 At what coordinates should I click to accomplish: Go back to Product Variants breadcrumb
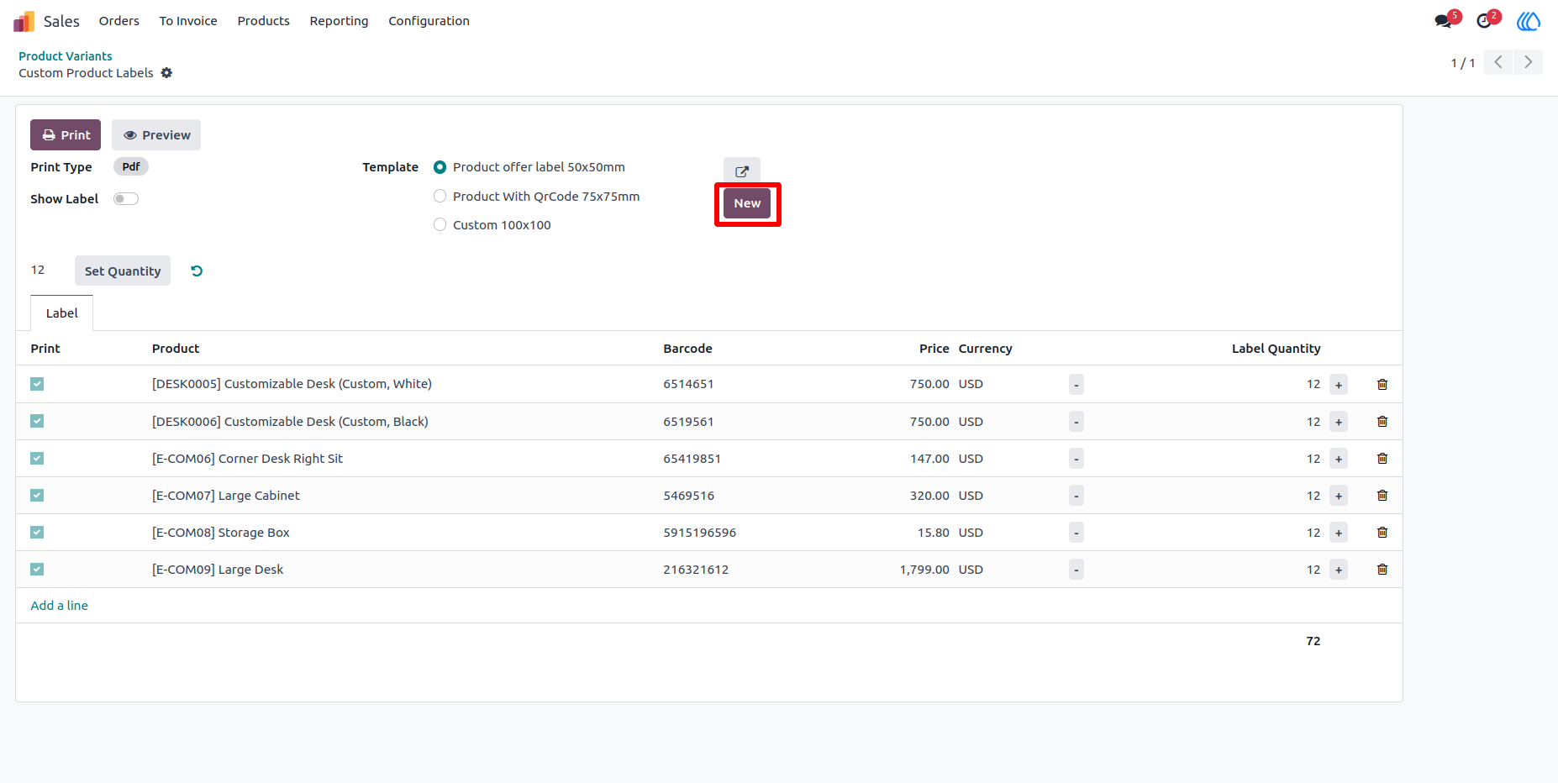(66, 56)
